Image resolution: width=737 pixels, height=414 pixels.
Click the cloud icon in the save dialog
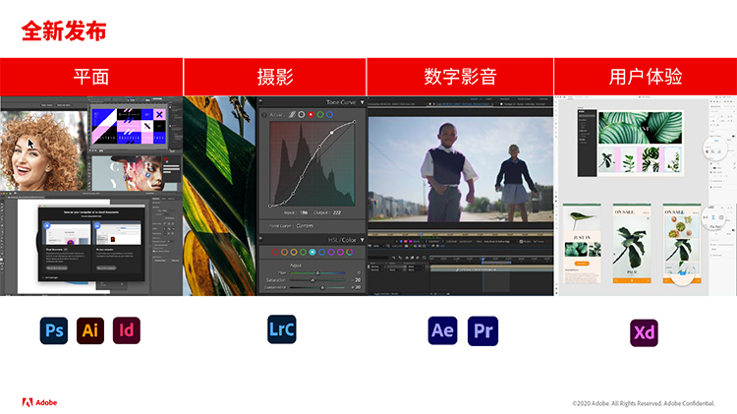pos(47,226)
